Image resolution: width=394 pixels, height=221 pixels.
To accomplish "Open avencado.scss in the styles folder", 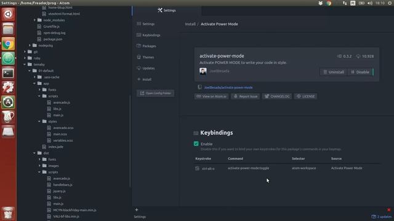I will click(63, 128).
